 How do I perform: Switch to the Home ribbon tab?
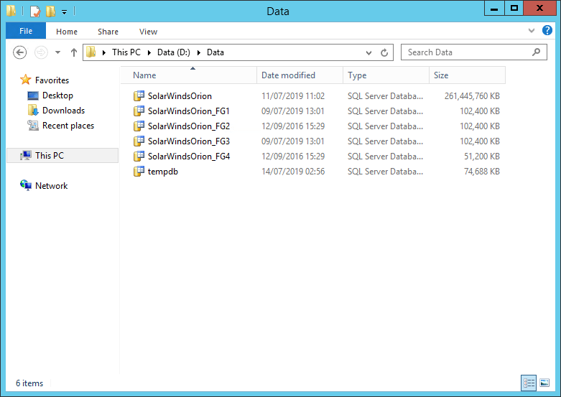[x=67, y=32]
